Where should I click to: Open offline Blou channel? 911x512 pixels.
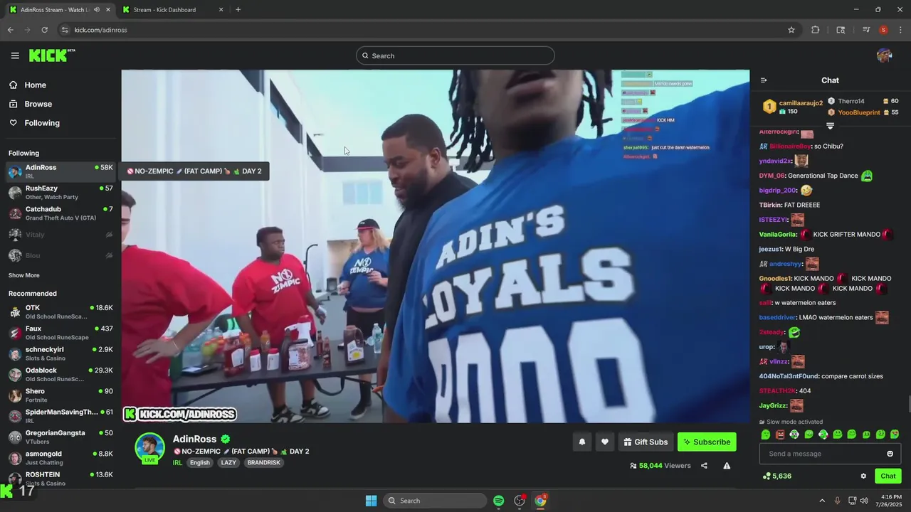(60, 255)
